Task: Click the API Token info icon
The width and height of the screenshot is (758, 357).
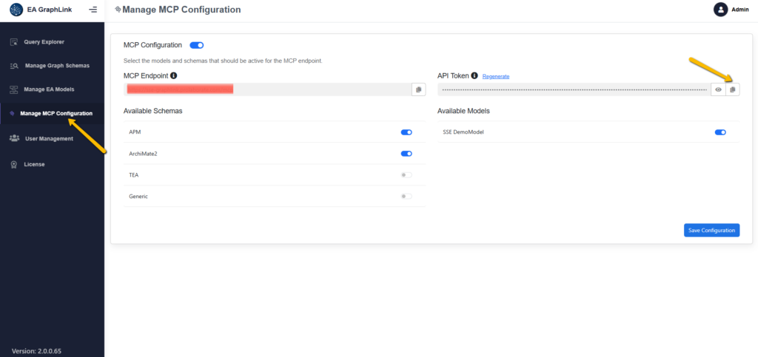Action: [474, 75]
